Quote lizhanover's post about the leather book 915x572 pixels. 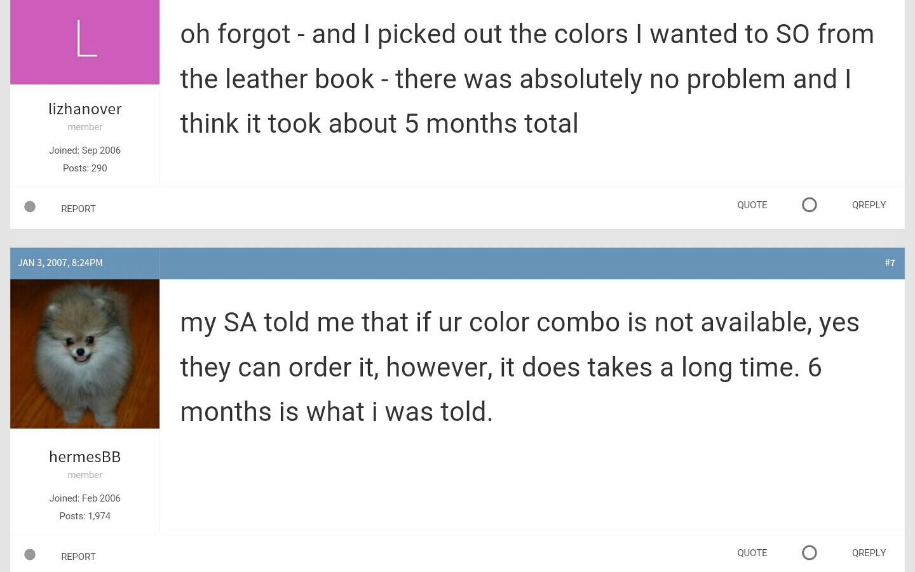click(x=752, y=205)
